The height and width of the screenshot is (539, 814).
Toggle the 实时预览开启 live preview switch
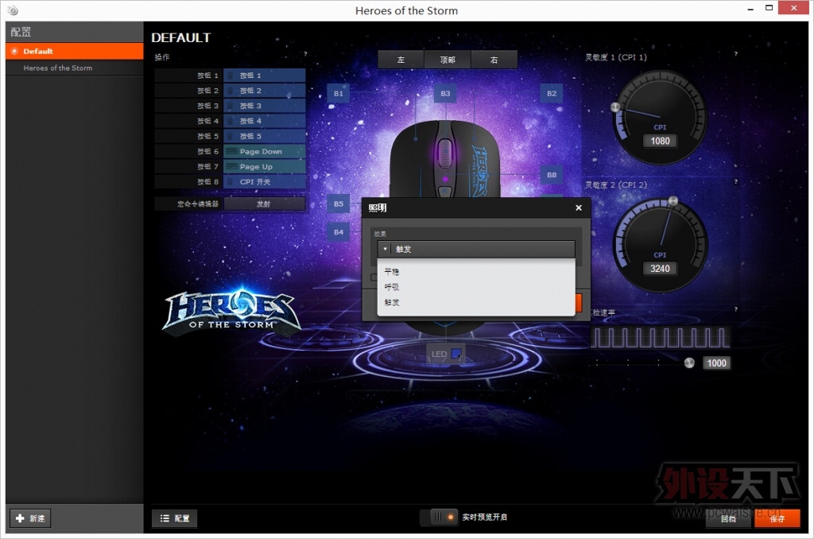click(x=439, y=518)
